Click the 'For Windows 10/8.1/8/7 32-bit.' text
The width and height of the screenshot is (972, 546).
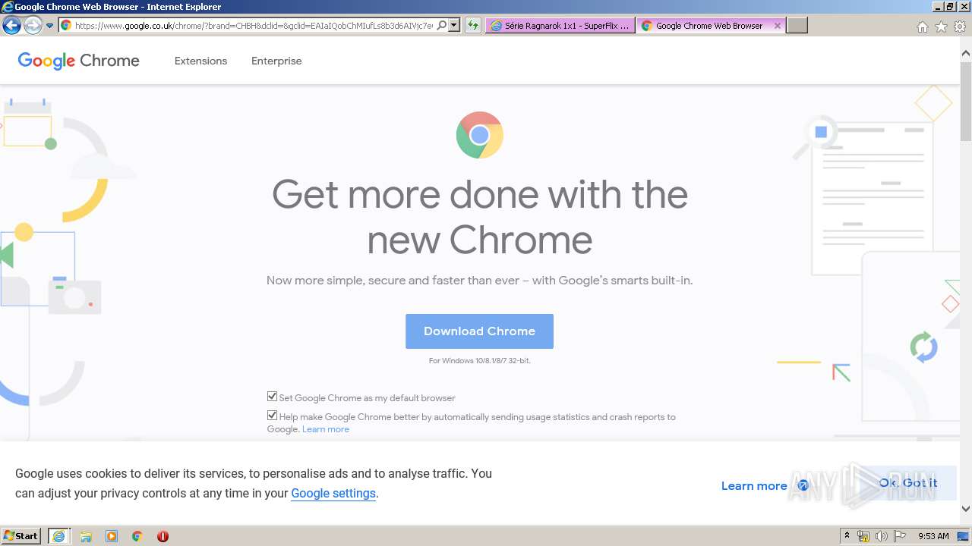479,361
